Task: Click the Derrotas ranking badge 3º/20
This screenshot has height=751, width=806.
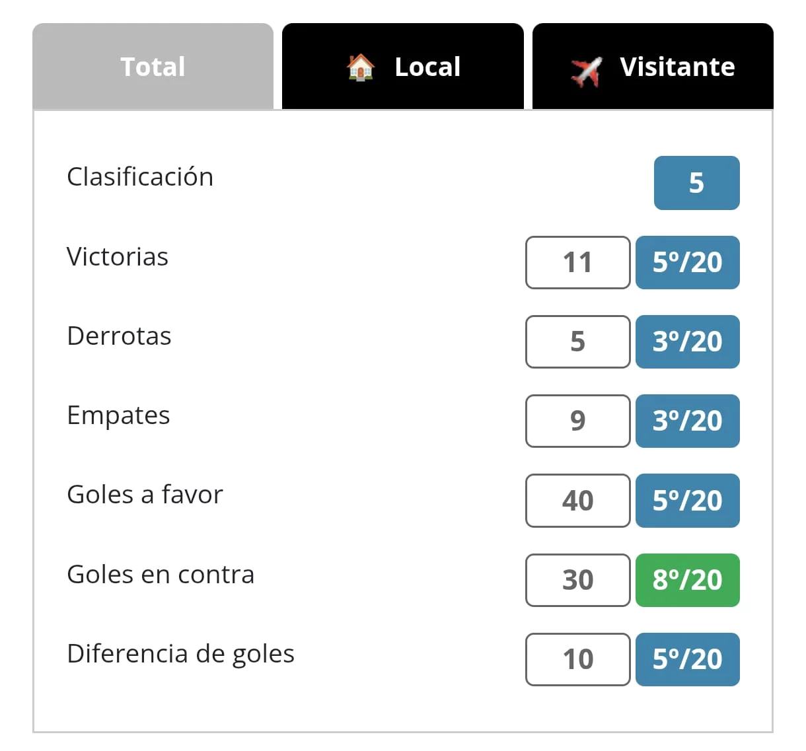Action: [687, 341]
